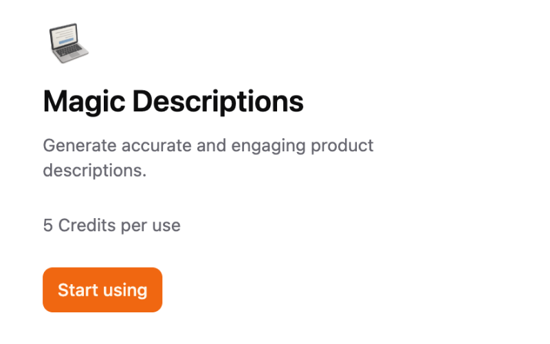Screen dimensions: 550x344
Task: Click the laptop screen in the icon
Action: pyautogui.click(x=63, y=36)
